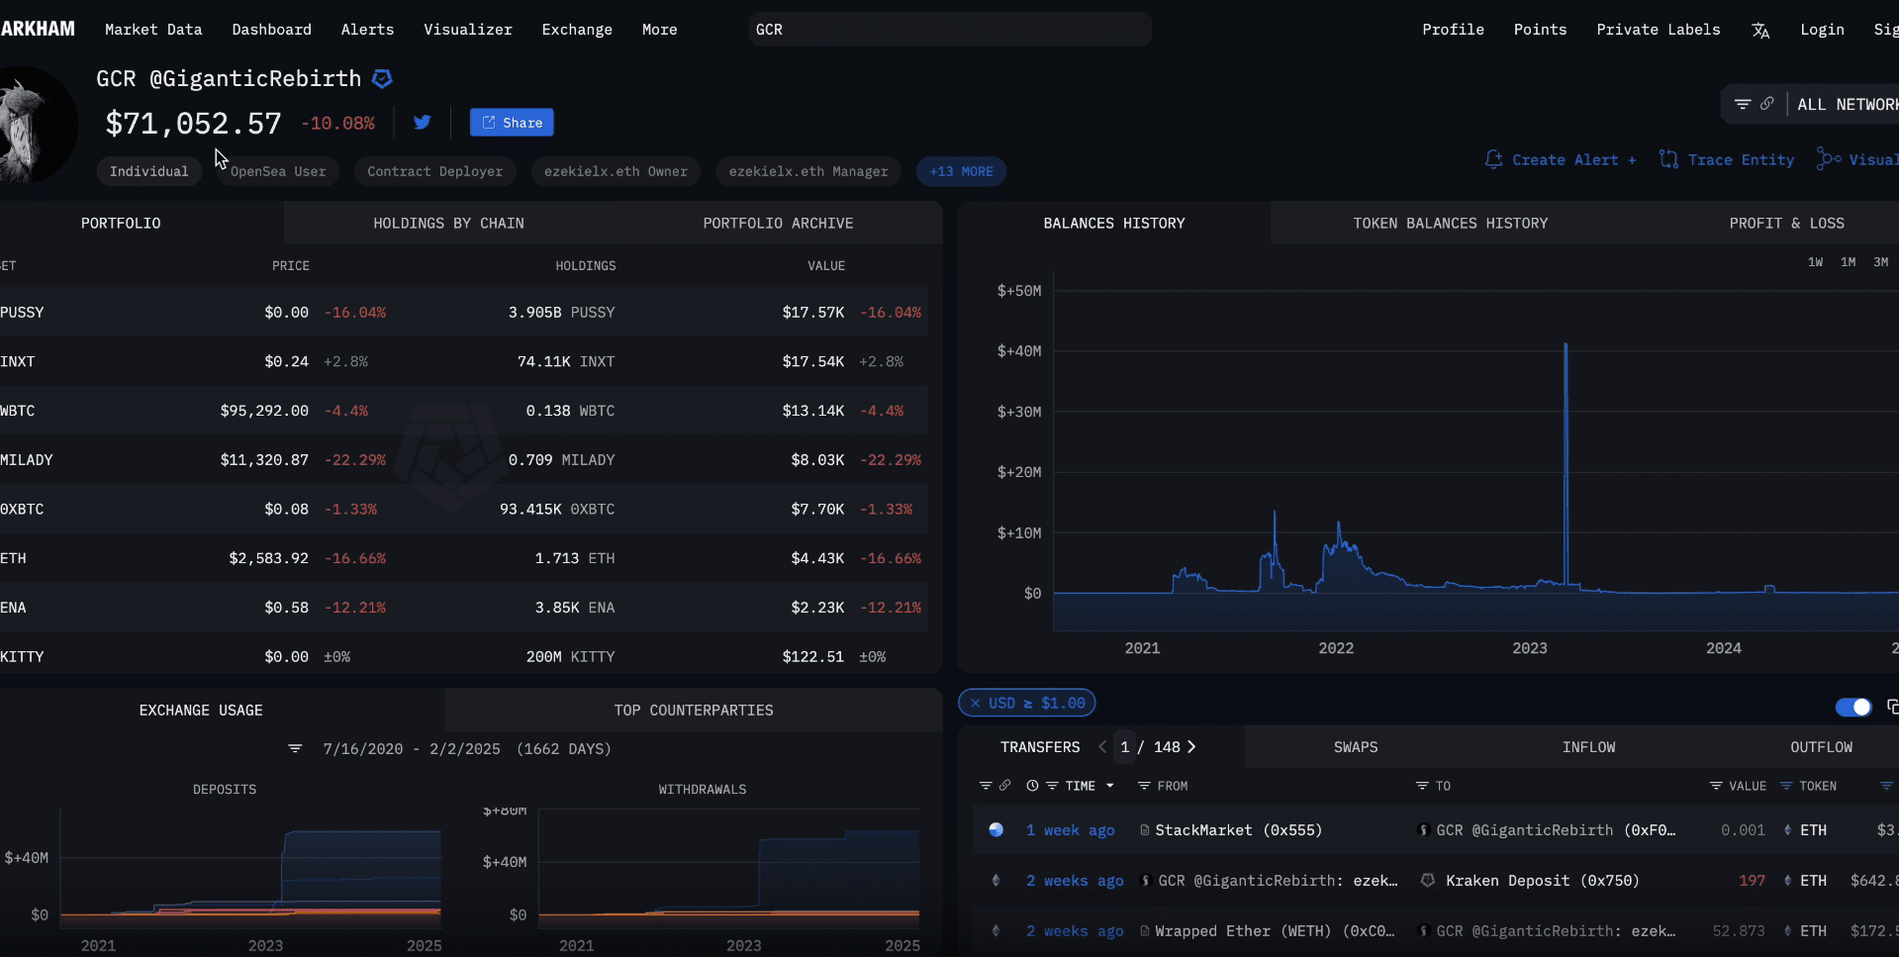The image size is (1899, 957).
Task: Click the Individual tag chip
Action: coord(149,171)
